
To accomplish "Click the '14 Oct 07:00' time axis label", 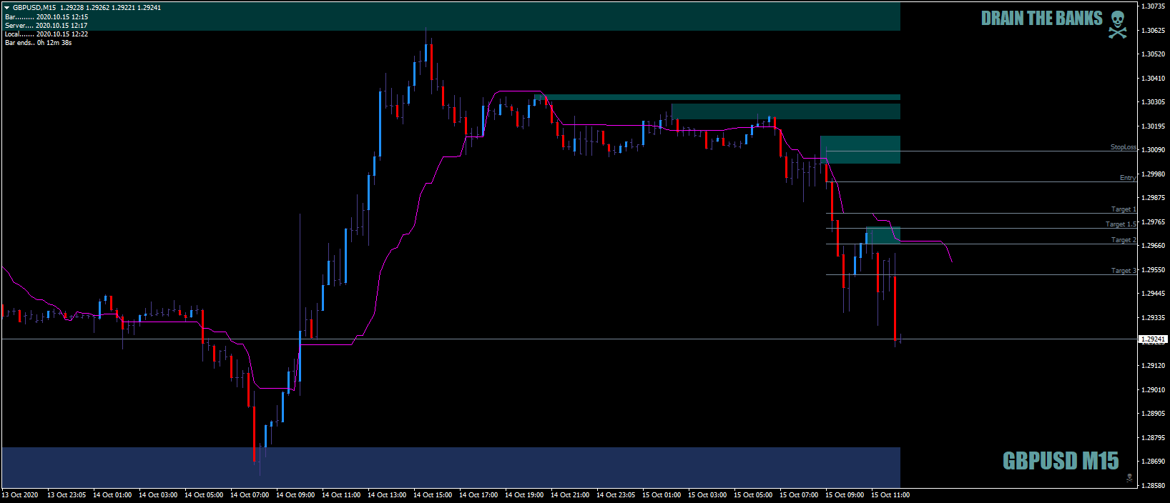I will click(x=250, y=494).
